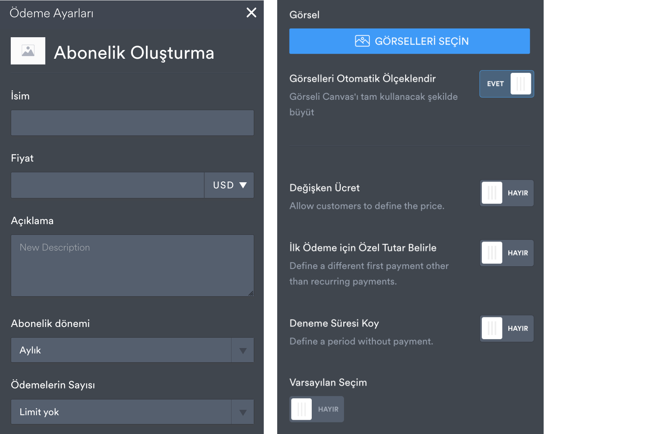The image size is (645, 434).
Task: Close the Ödeme Ayarları panel
Action: pyautogui.click(x=251, y=13)
